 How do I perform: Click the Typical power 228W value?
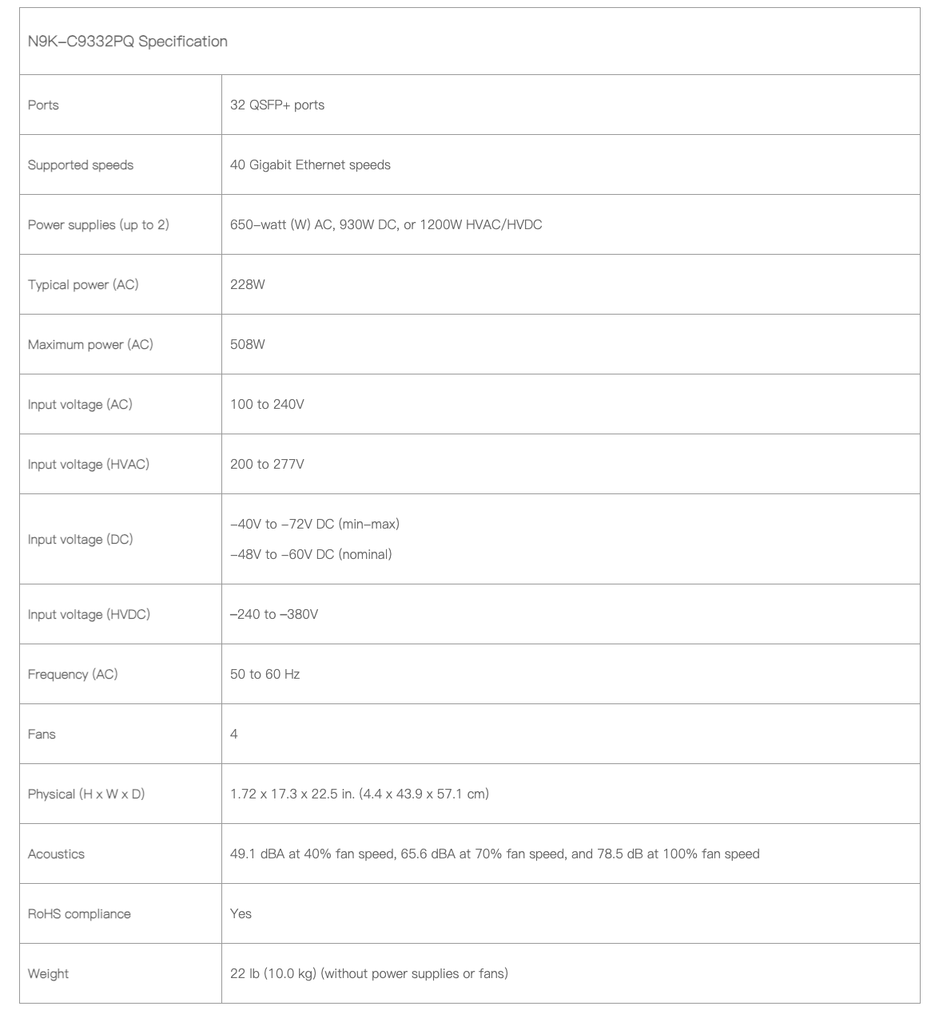247,284
